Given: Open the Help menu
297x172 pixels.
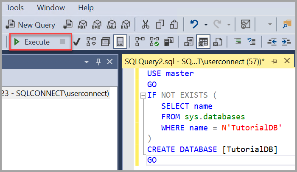Looking at the screenshot, I should coord(86,8).
